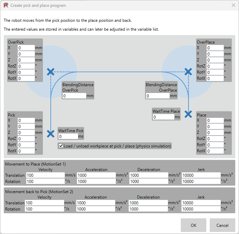Click the Place position cross marker

pos(188,114)
